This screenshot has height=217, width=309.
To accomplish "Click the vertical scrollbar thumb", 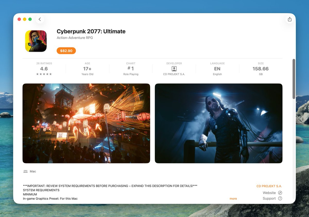I will coord(294,79).
